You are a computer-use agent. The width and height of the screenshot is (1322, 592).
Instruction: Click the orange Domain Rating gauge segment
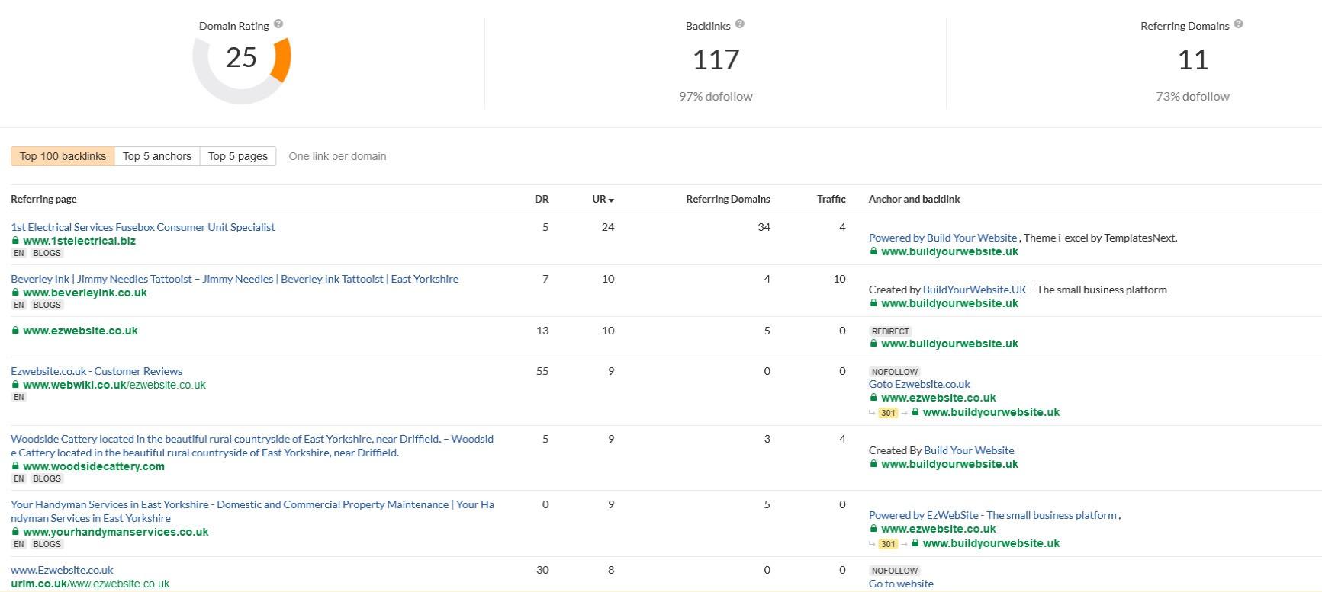coord(281,61)
